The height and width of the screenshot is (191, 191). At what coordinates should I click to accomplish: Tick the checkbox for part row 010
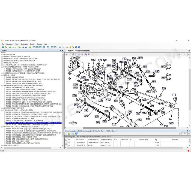66,142
